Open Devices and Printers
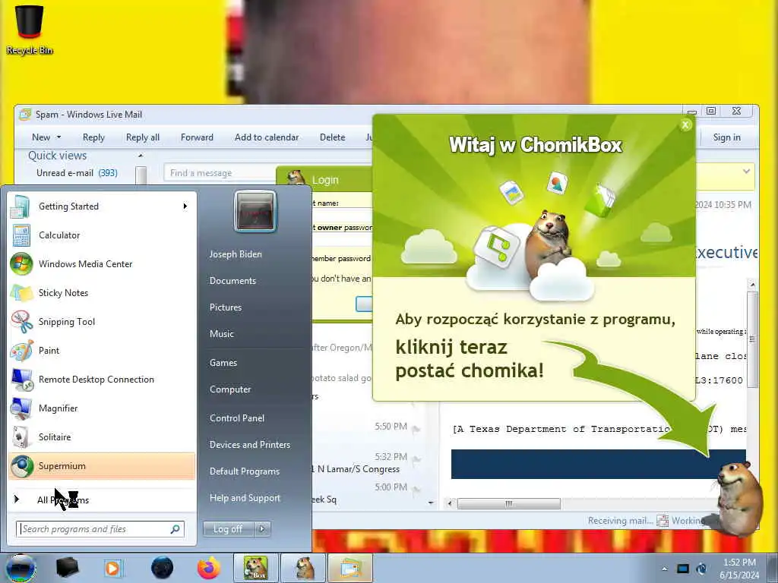 (249, 445)
